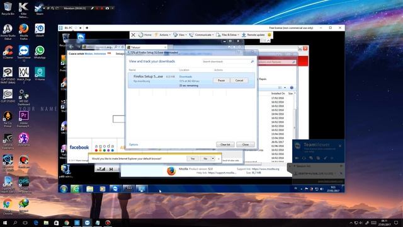Open the DPS desktop shortcut
The image size is (403, 227).
click(24, 185)
